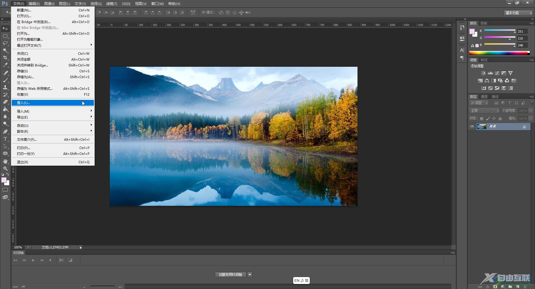Toggle lock image pixels brush icon

coord(488,118)
